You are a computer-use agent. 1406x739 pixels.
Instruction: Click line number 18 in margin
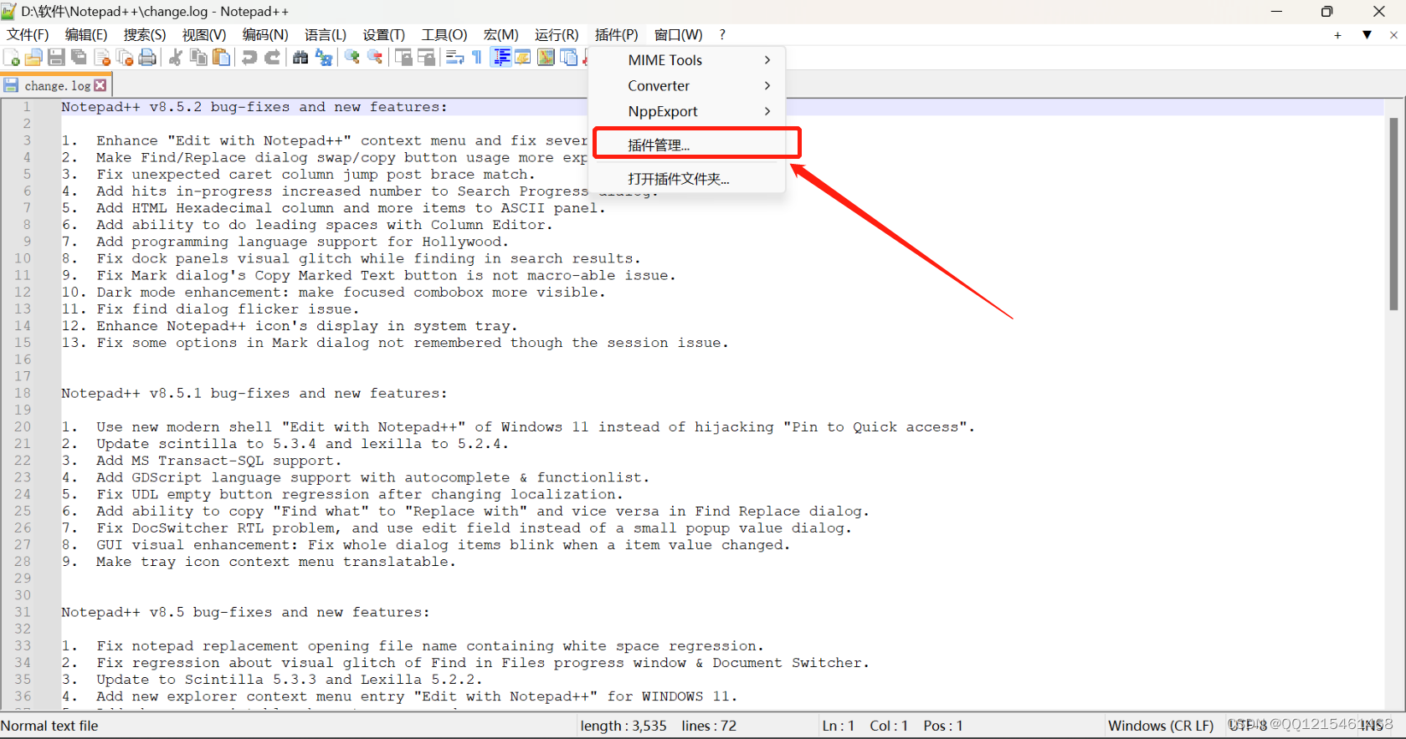[x=23, y=393]
